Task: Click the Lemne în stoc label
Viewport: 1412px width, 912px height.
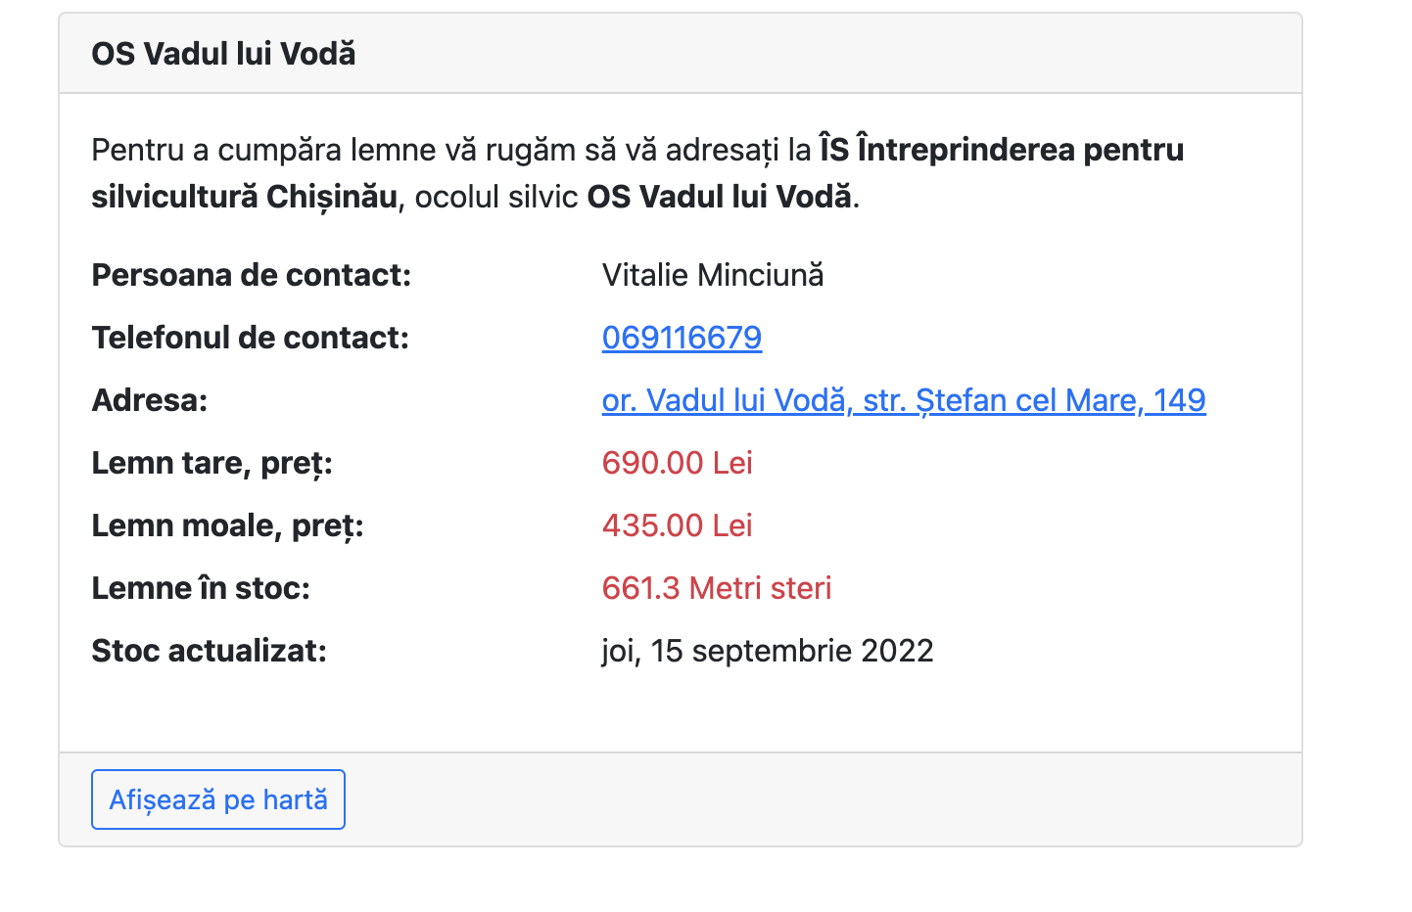Action: [x=201, y=588]
